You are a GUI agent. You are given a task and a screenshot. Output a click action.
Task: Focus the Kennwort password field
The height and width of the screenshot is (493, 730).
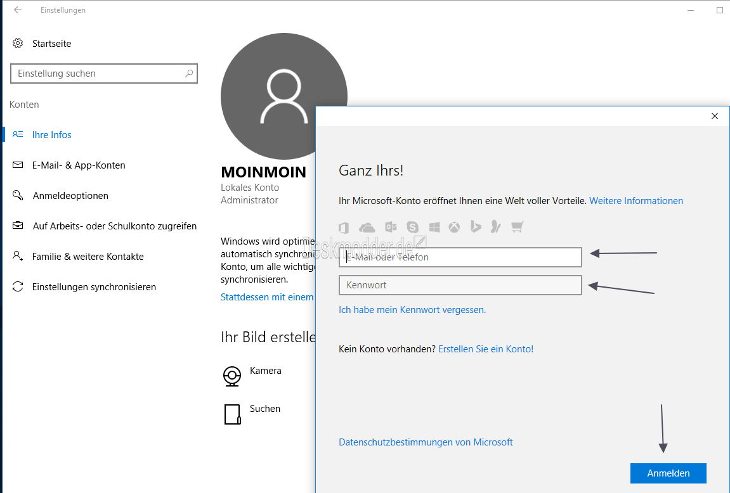[460, 285]
